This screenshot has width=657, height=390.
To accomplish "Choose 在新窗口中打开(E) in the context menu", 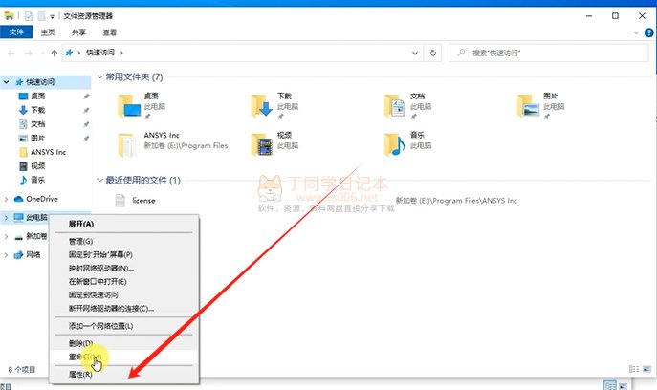I will (124, 281).
